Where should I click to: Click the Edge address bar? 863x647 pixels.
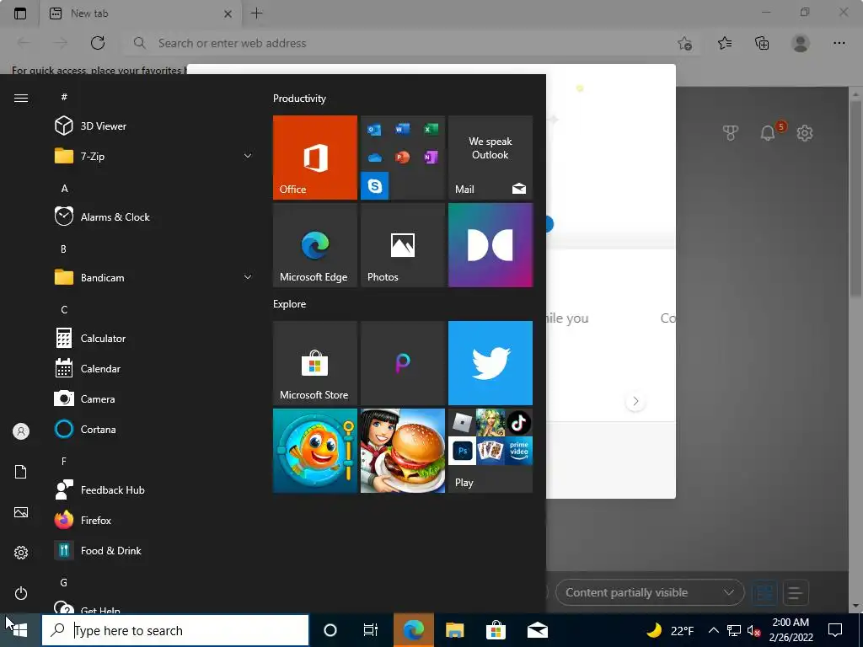(x=404, y=43)
